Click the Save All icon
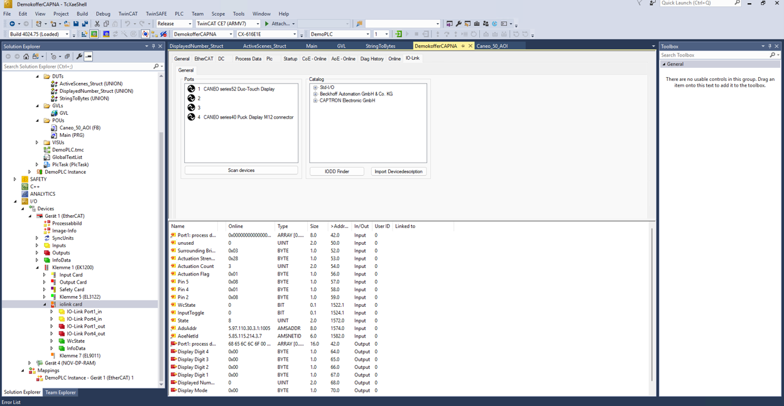 point(85,24)
